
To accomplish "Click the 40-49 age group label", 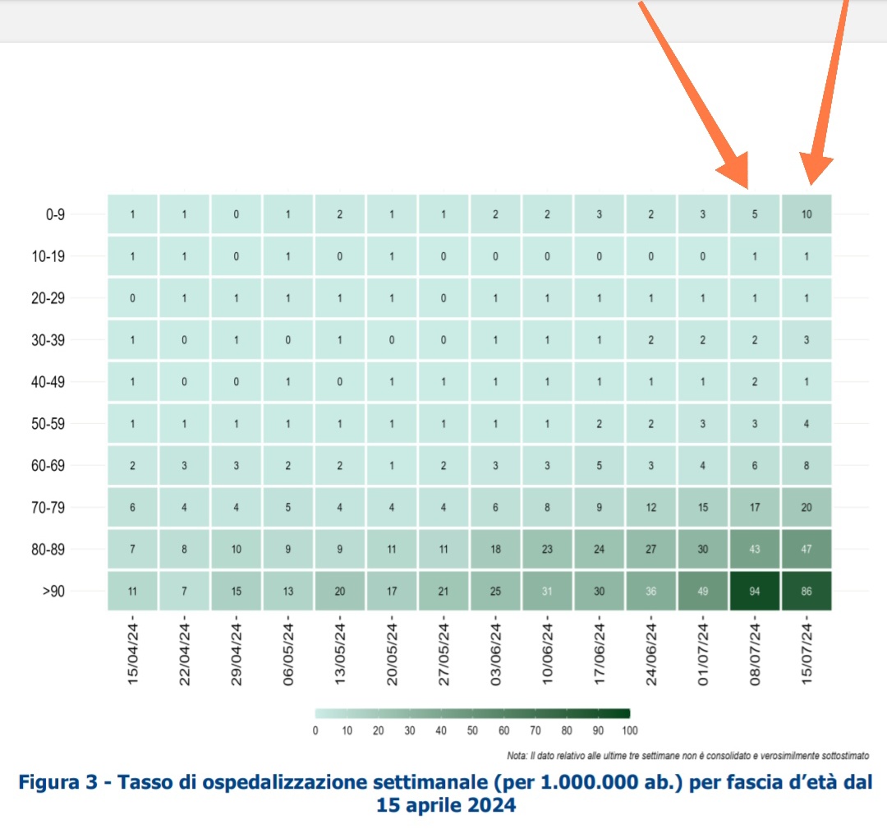I will click(48, 382).
